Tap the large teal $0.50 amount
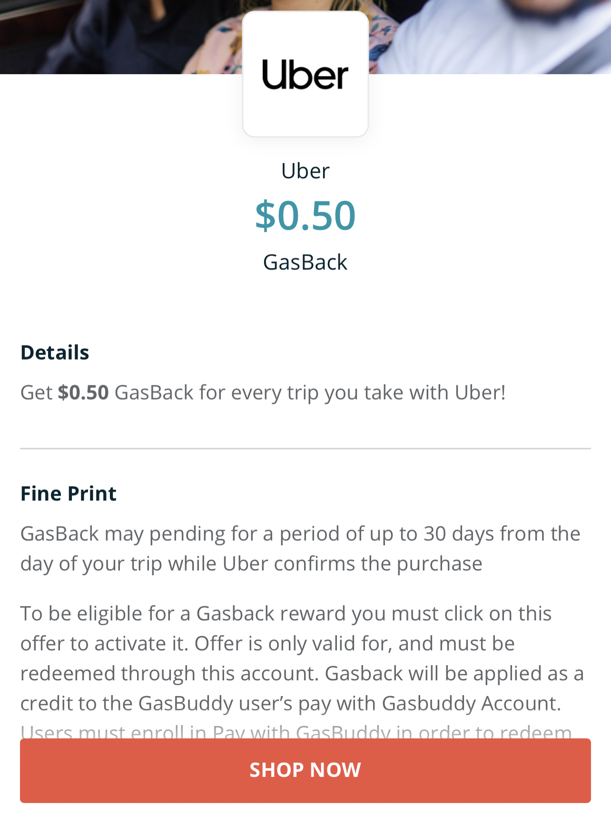Viewport: 611px width, 814px height. point(305,216)
